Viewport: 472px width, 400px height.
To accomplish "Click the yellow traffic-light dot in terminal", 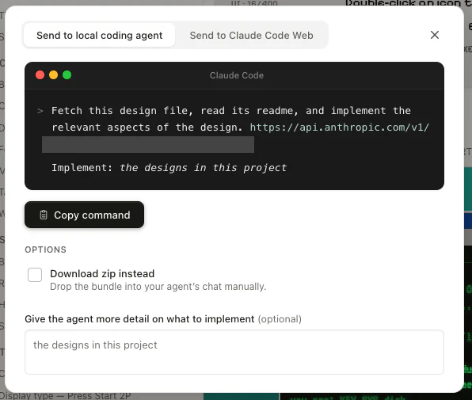I will [54, 75].
